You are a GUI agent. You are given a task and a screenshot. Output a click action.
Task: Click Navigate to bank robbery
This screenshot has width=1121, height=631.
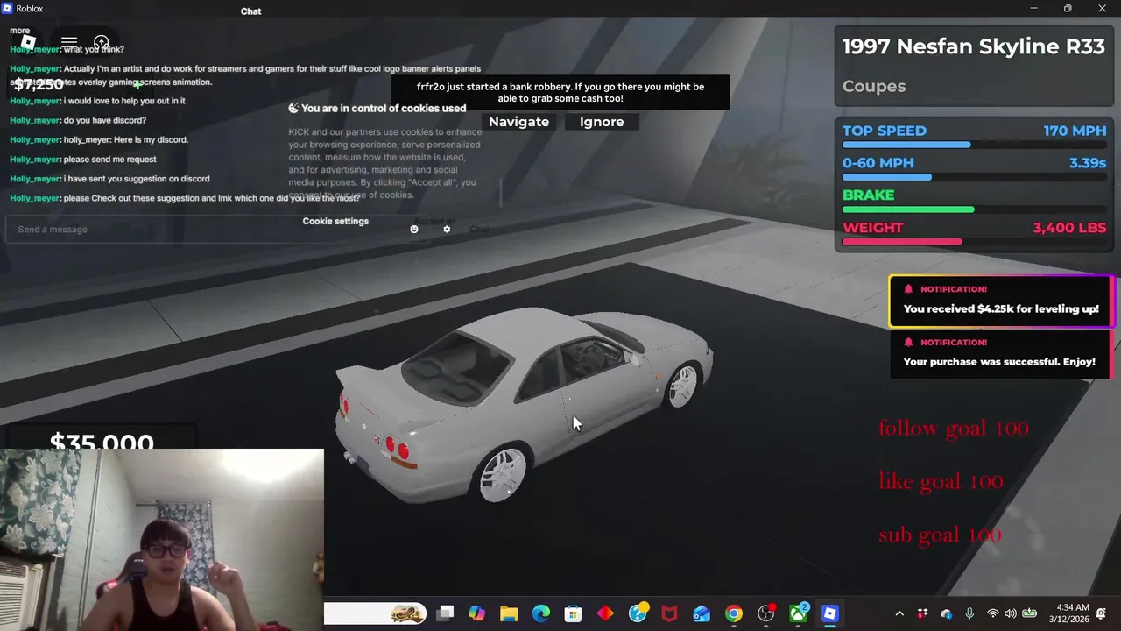point(518,122)
